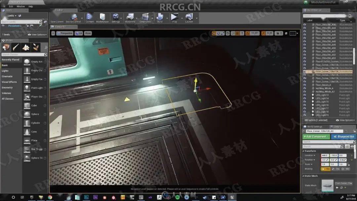Open the Content browser toolbar icon

coord(90,18)
